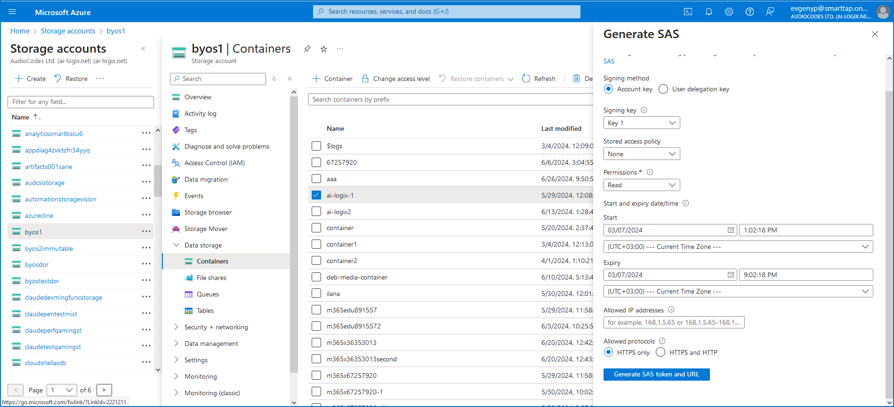Show info tooltip for Signing key
Image resolution: width=894 pixels, height=407 pixels.
(x=644, y=110)
